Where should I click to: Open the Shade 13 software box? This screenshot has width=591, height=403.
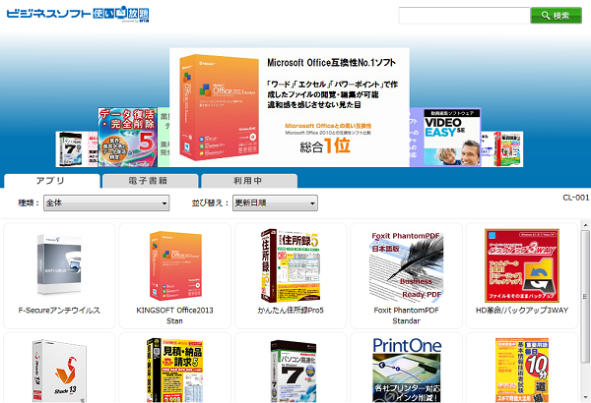click(x=59, y=371)
